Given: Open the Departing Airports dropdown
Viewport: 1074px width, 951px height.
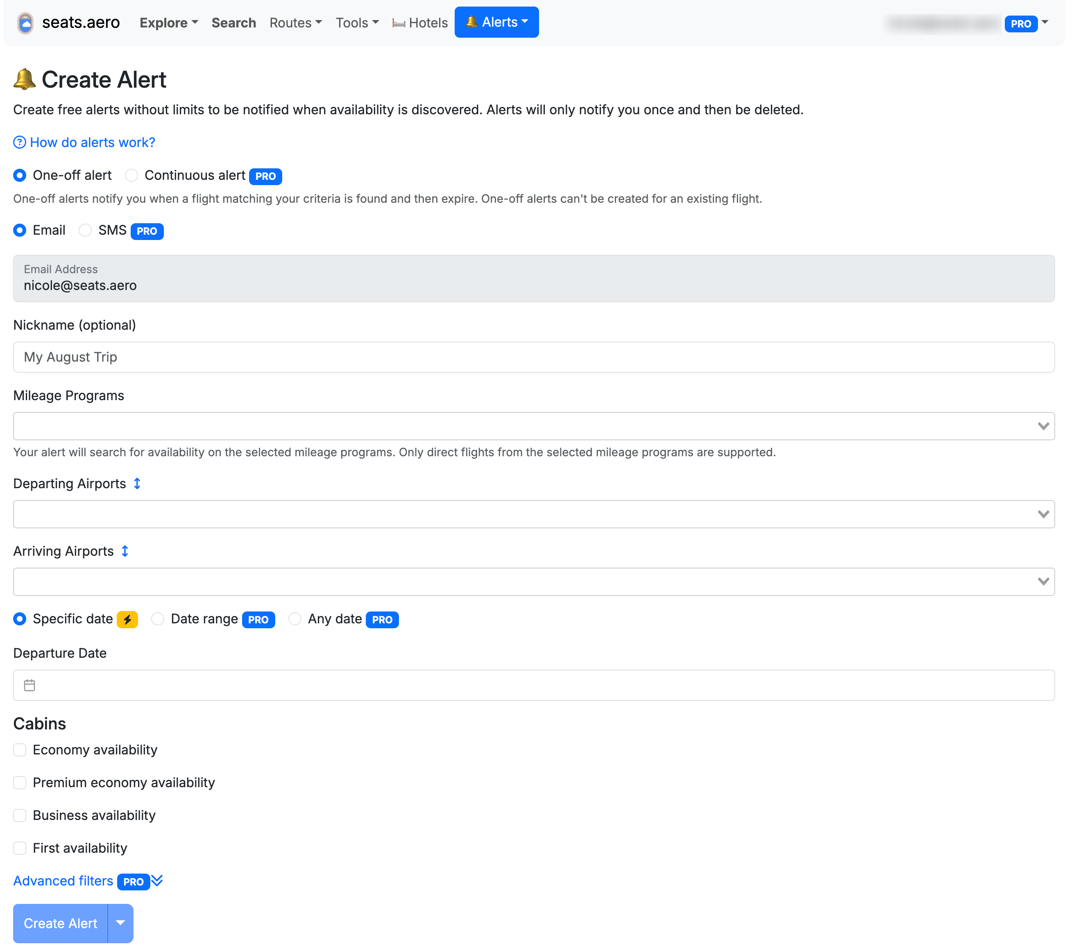Looking at the screenshot, I should (534, 514).
